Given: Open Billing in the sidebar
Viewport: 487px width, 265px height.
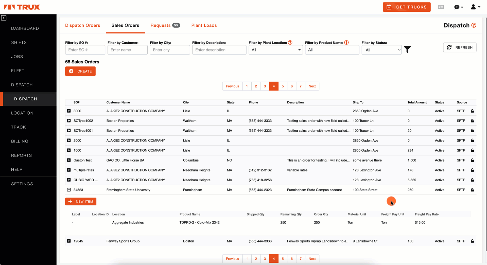Looking at the screenshot, I should pos(20,141).
